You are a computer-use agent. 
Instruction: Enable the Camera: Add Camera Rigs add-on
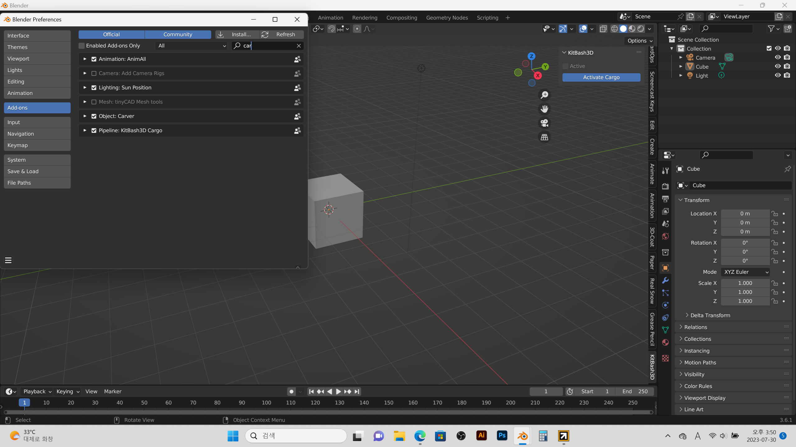[x=94, y=74]
